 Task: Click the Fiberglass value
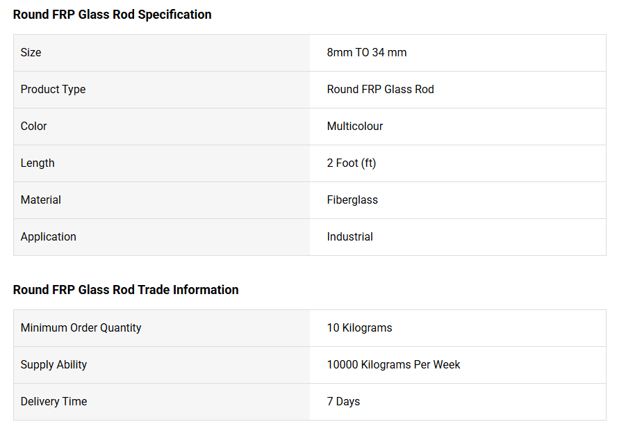tap(352, 200)
